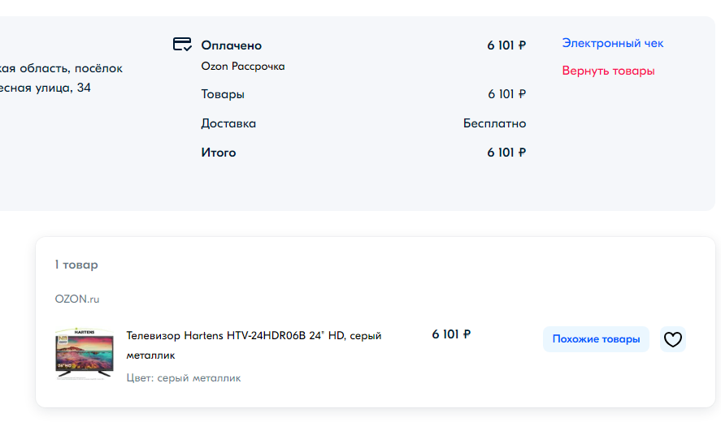721x422 pixels.
Task: Click the Цвет: серый металлик attribute text
Action: click(x=184, y=378)
